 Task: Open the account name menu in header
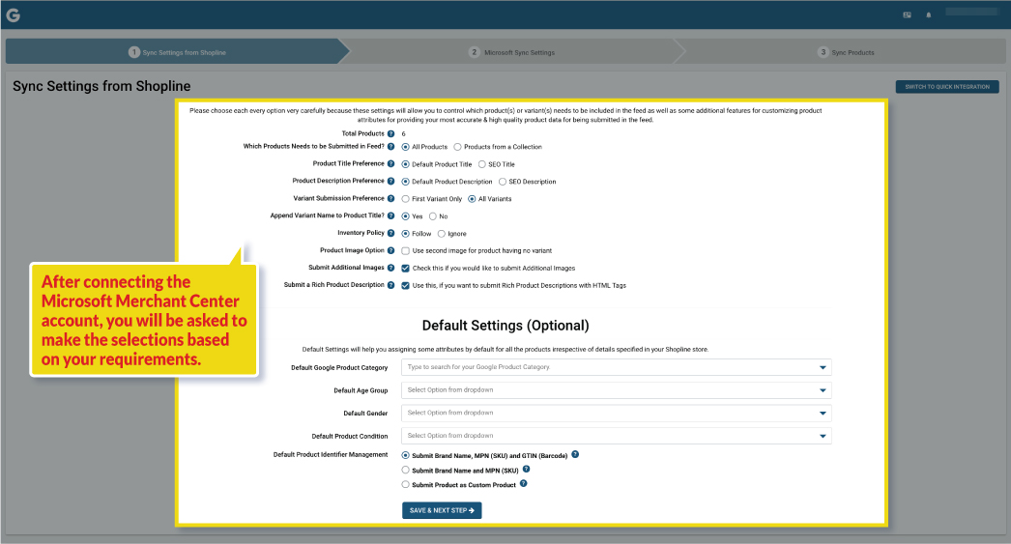[x=971, y=13]
